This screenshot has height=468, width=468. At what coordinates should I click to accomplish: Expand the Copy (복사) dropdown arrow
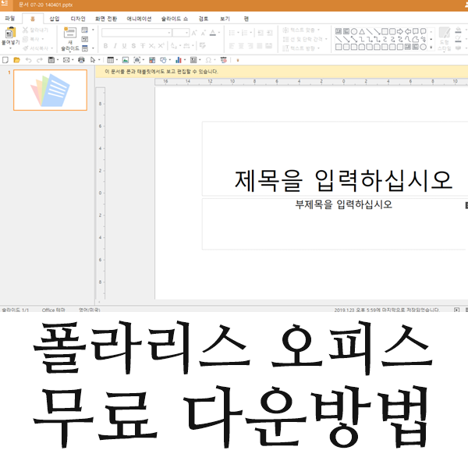43,39
